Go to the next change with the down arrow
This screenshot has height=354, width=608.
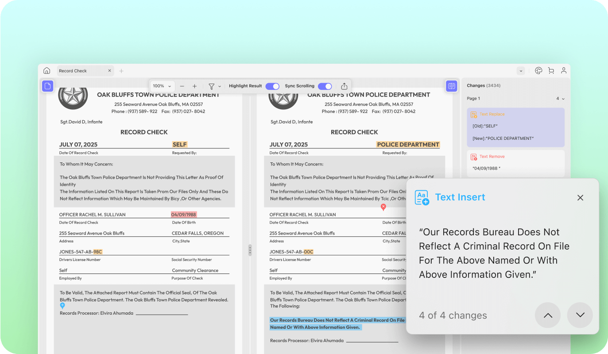pos(580,315)
